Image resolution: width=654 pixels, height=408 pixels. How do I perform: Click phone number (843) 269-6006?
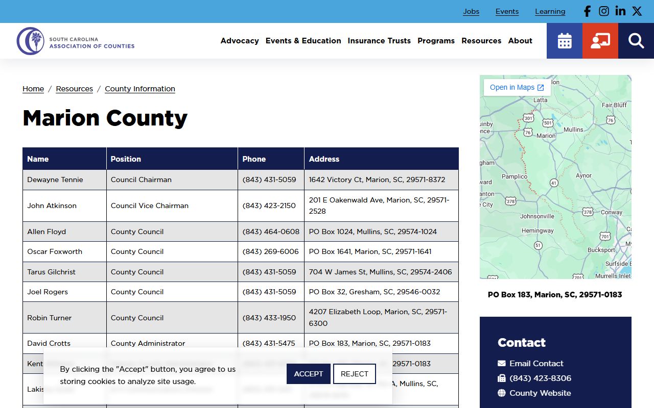point(271,252)
